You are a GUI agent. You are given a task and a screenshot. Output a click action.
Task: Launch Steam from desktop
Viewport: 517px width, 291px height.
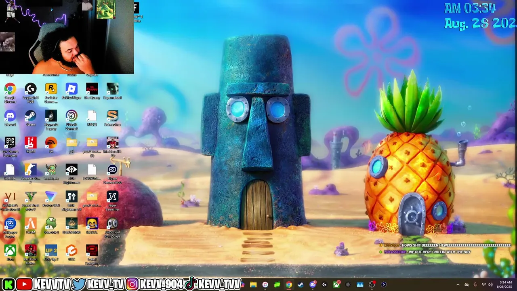coord(31,118)
